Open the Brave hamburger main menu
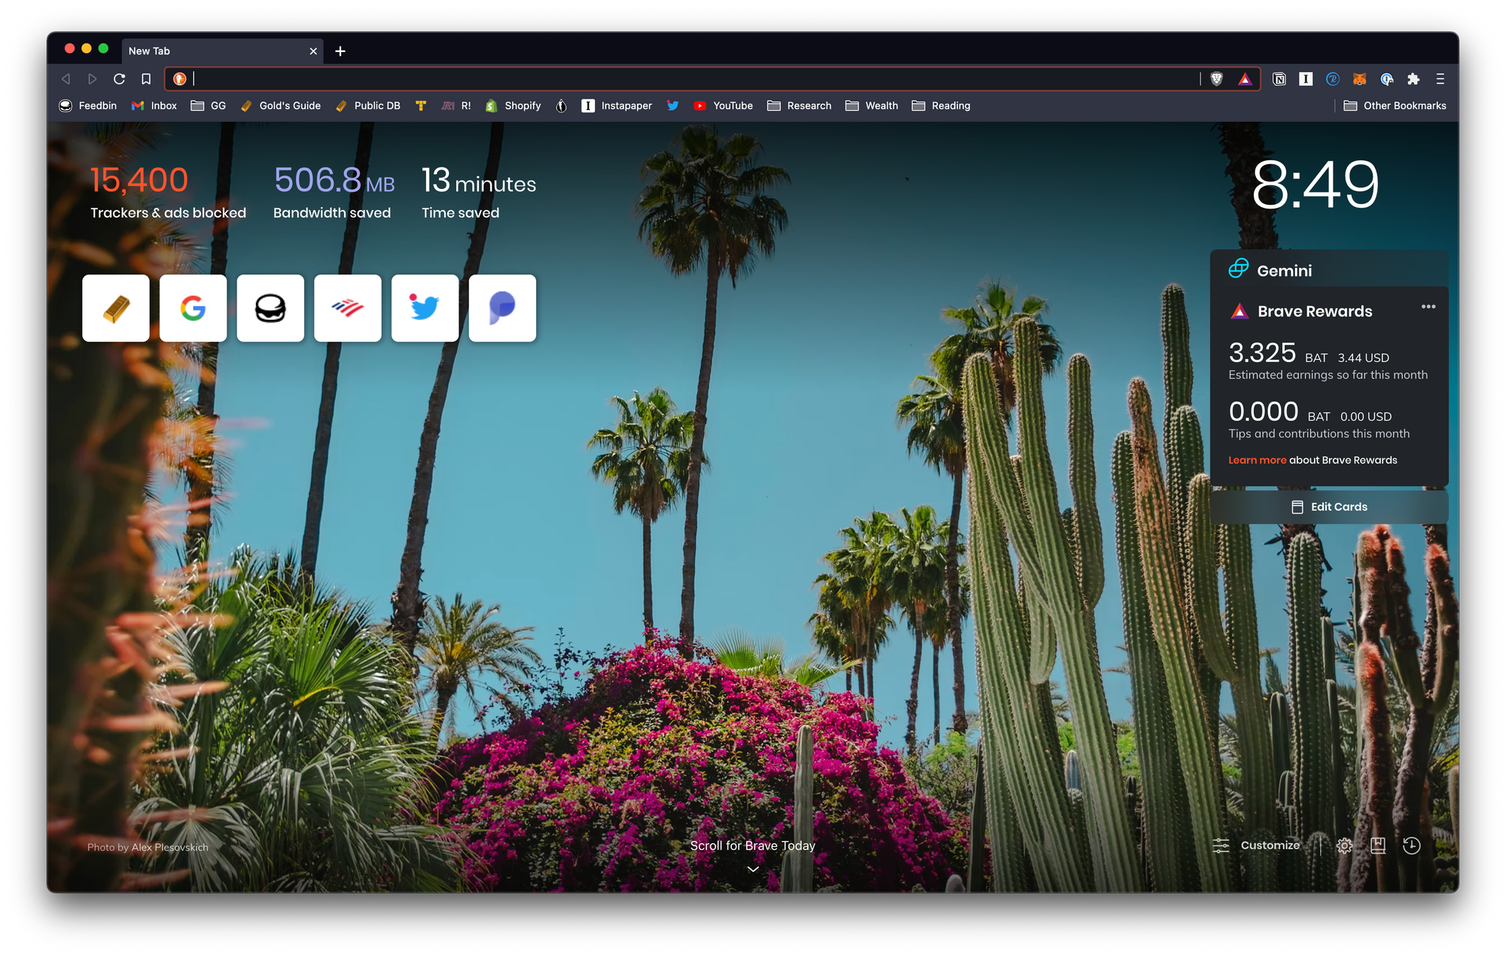 click(x=1440, y=79)
